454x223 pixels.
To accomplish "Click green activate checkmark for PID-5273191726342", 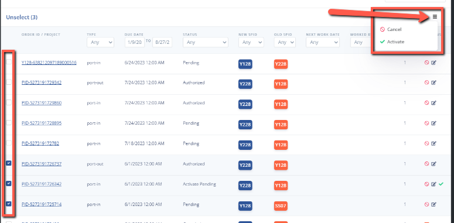I will pos(441,184).
